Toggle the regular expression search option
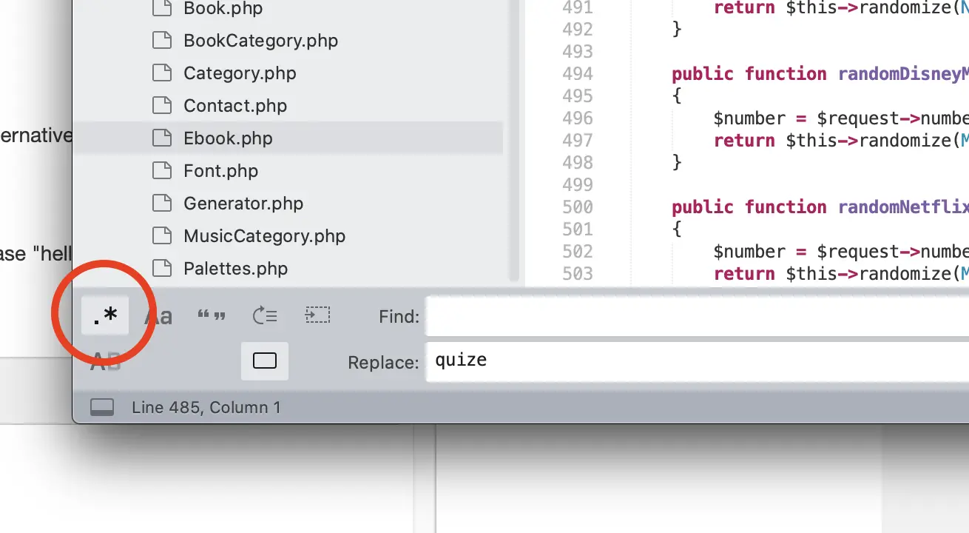This screenshot has height=533, width=969. pos(105,316)
